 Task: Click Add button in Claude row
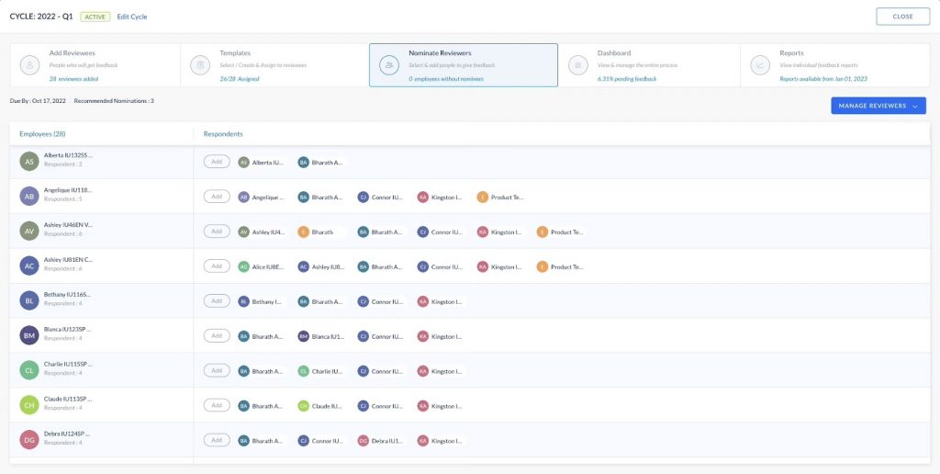217,405
